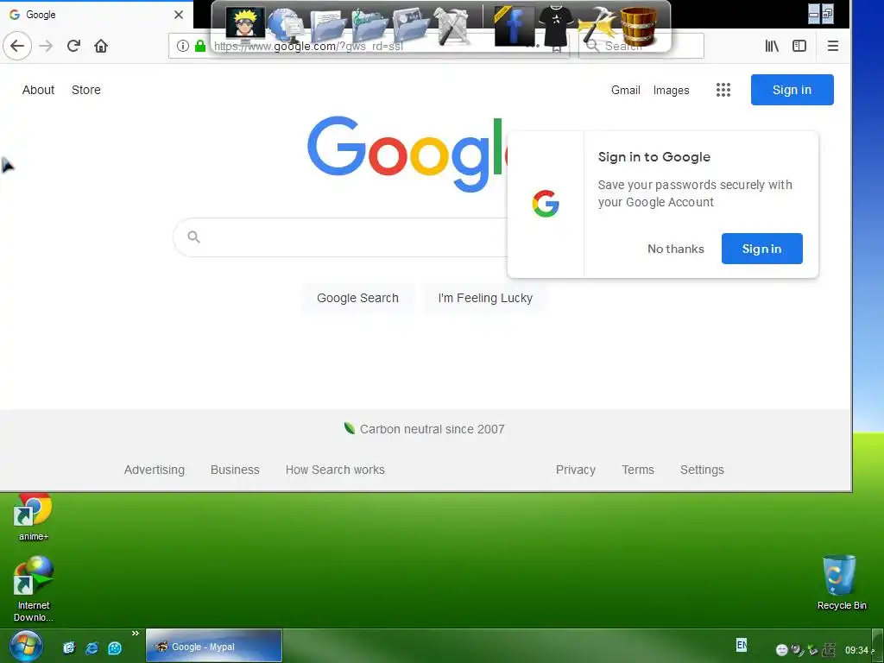Open the Internet Download desktop shortcut

coord(34,589)
